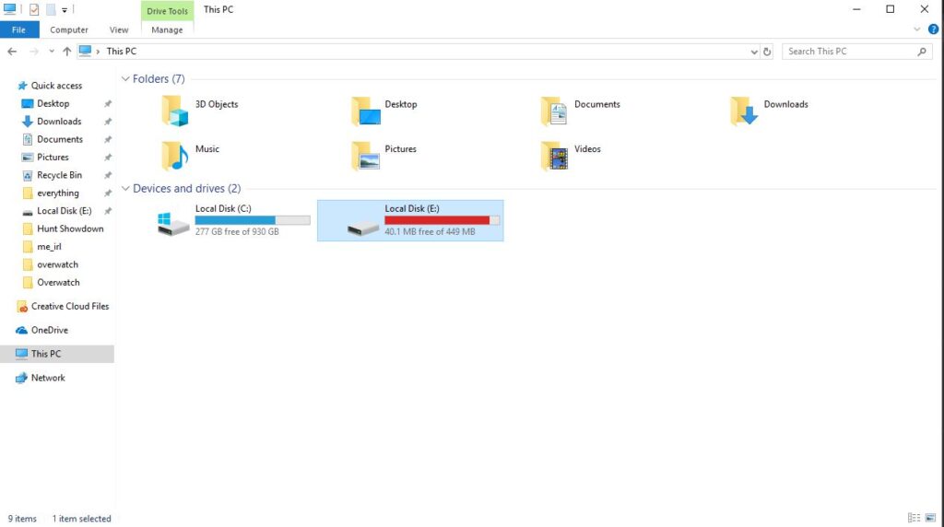This screenshot has width=944, height=527.
Task: Switch to details view in status bar
Action: point(914,518)
